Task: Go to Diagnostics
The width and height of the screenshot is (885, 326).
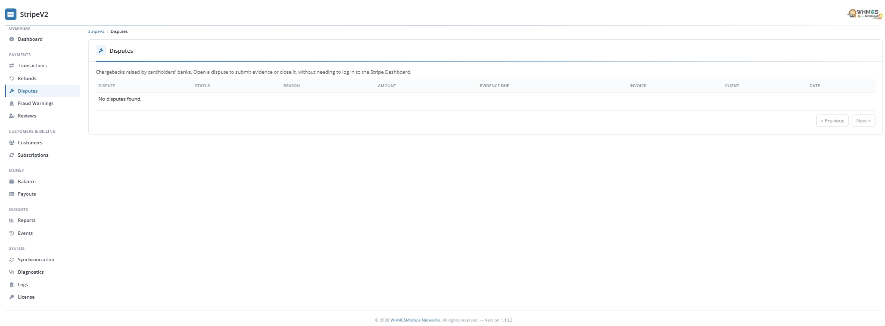Action: click(x=42, y=272)
